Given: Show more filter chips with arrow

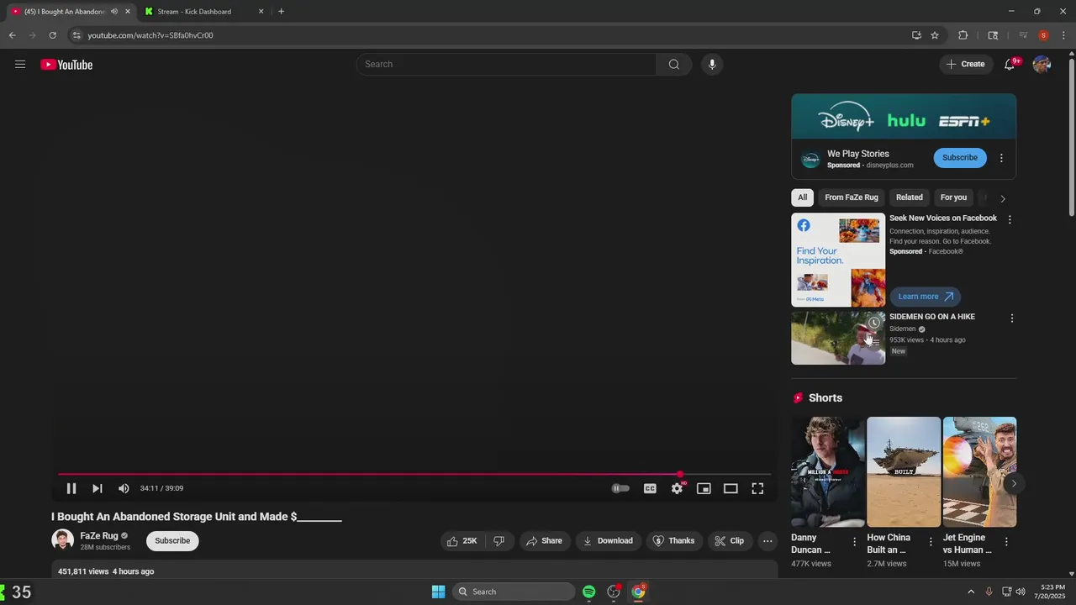Looking at the screenshot, I should (x=1002, y=198).
